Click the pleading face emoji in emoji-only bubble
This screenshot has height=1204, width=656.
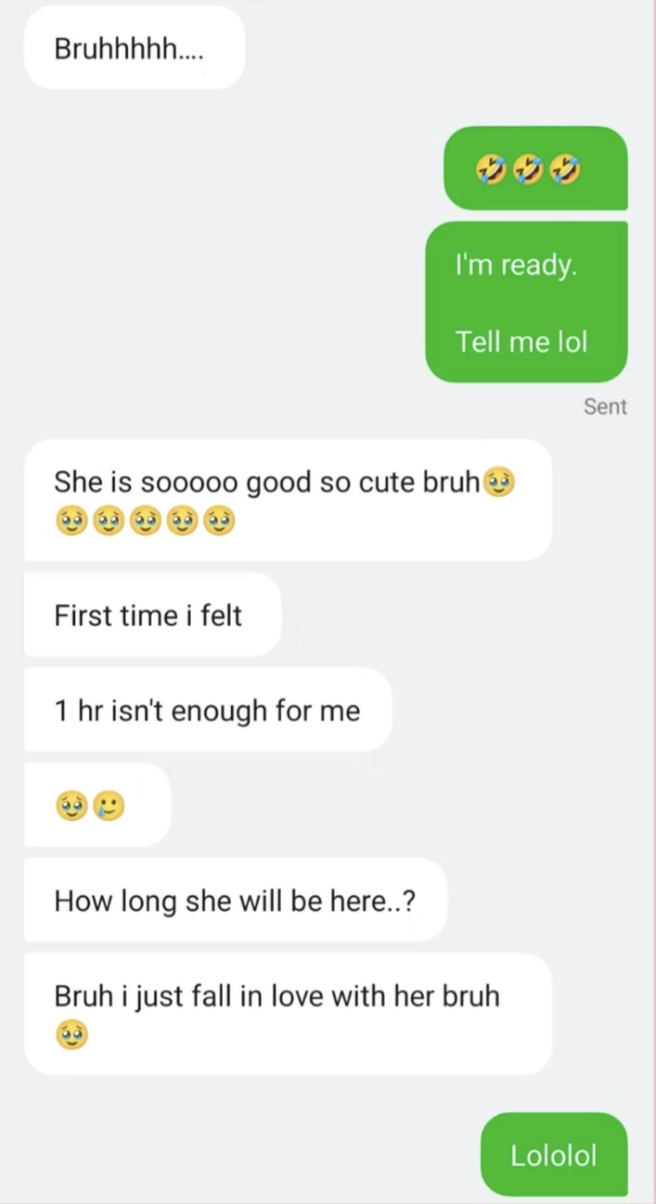(71, 807)
